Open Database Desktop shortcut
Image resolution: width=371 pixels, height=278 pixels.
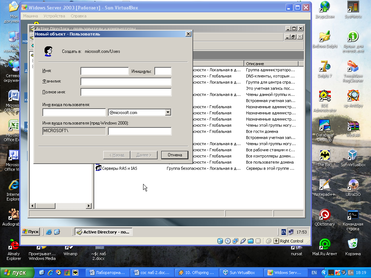[325, 130]
